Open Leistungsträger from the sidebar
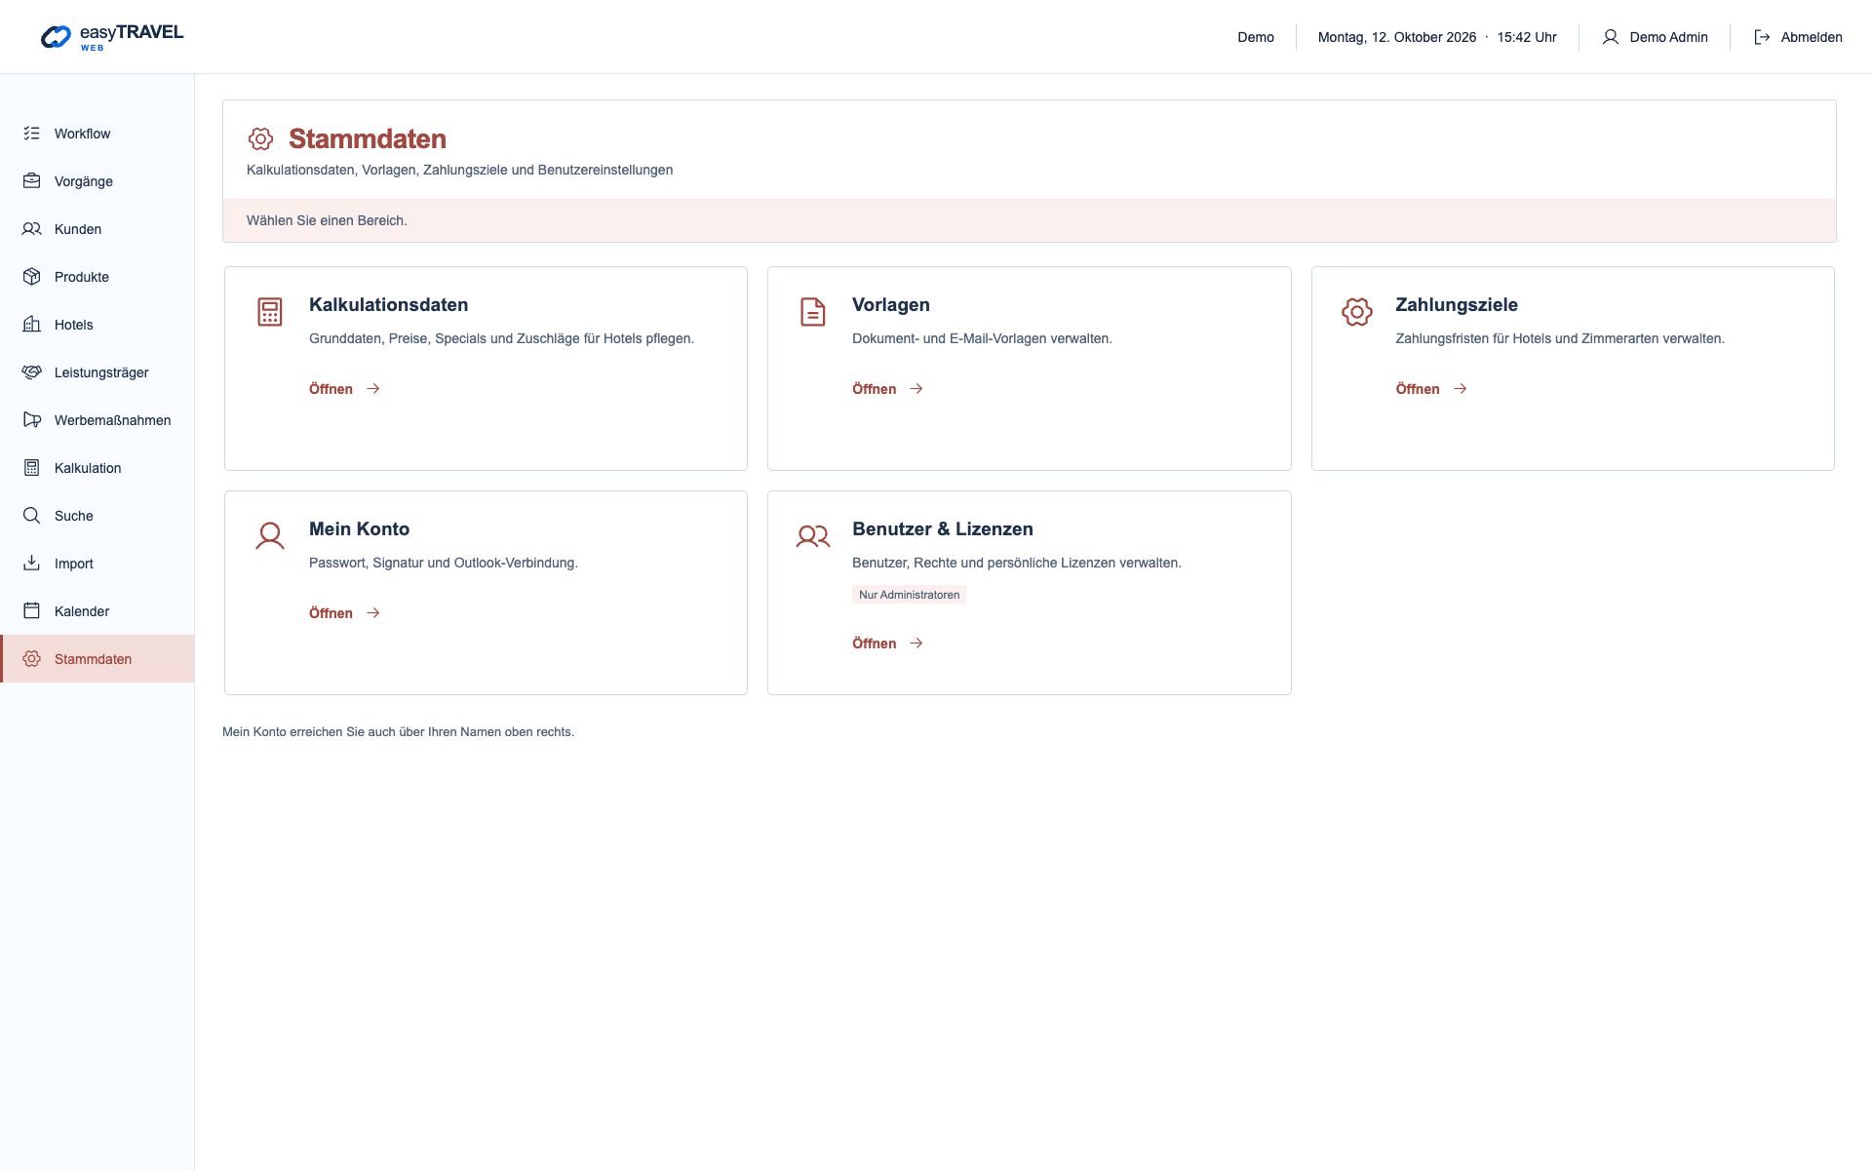 click(97, 372)
